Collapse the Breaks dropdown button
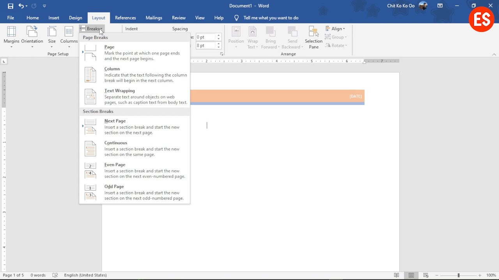Image resolution: width=499 pixels, height=280 pixels. point(92,29)
